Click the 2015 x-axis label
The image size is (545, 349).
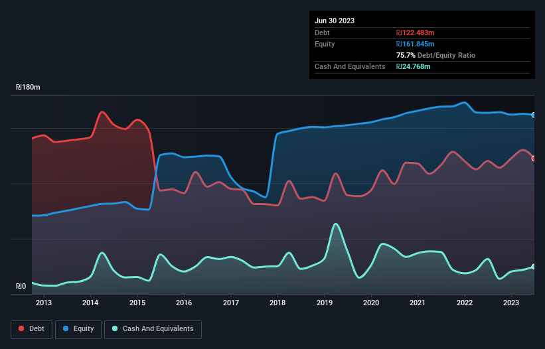137,303
